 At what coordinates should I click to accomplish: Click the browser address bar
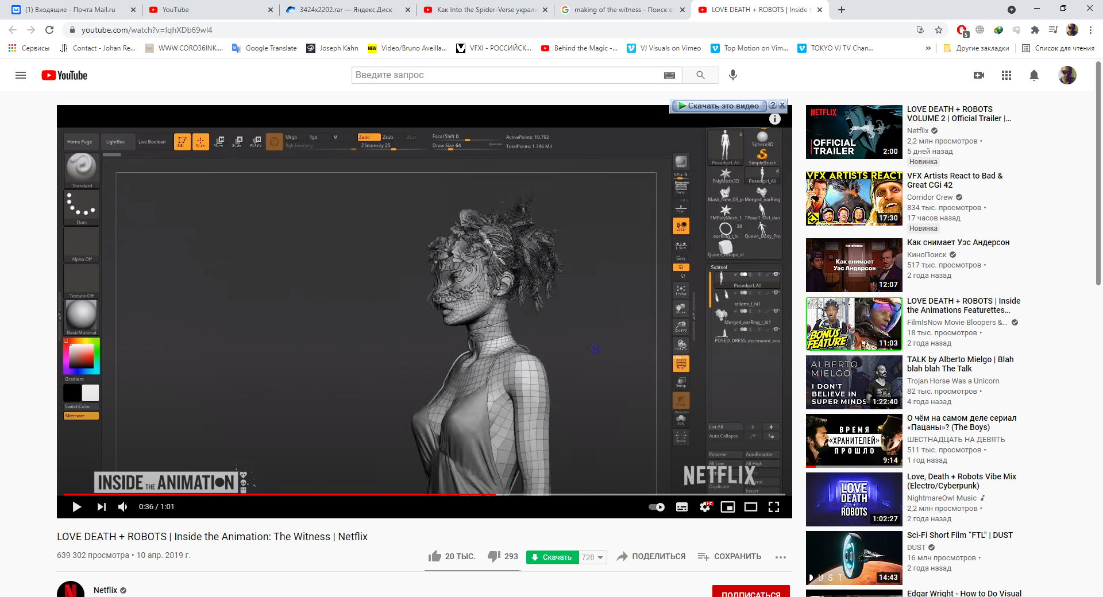click(x=488, y=30)
